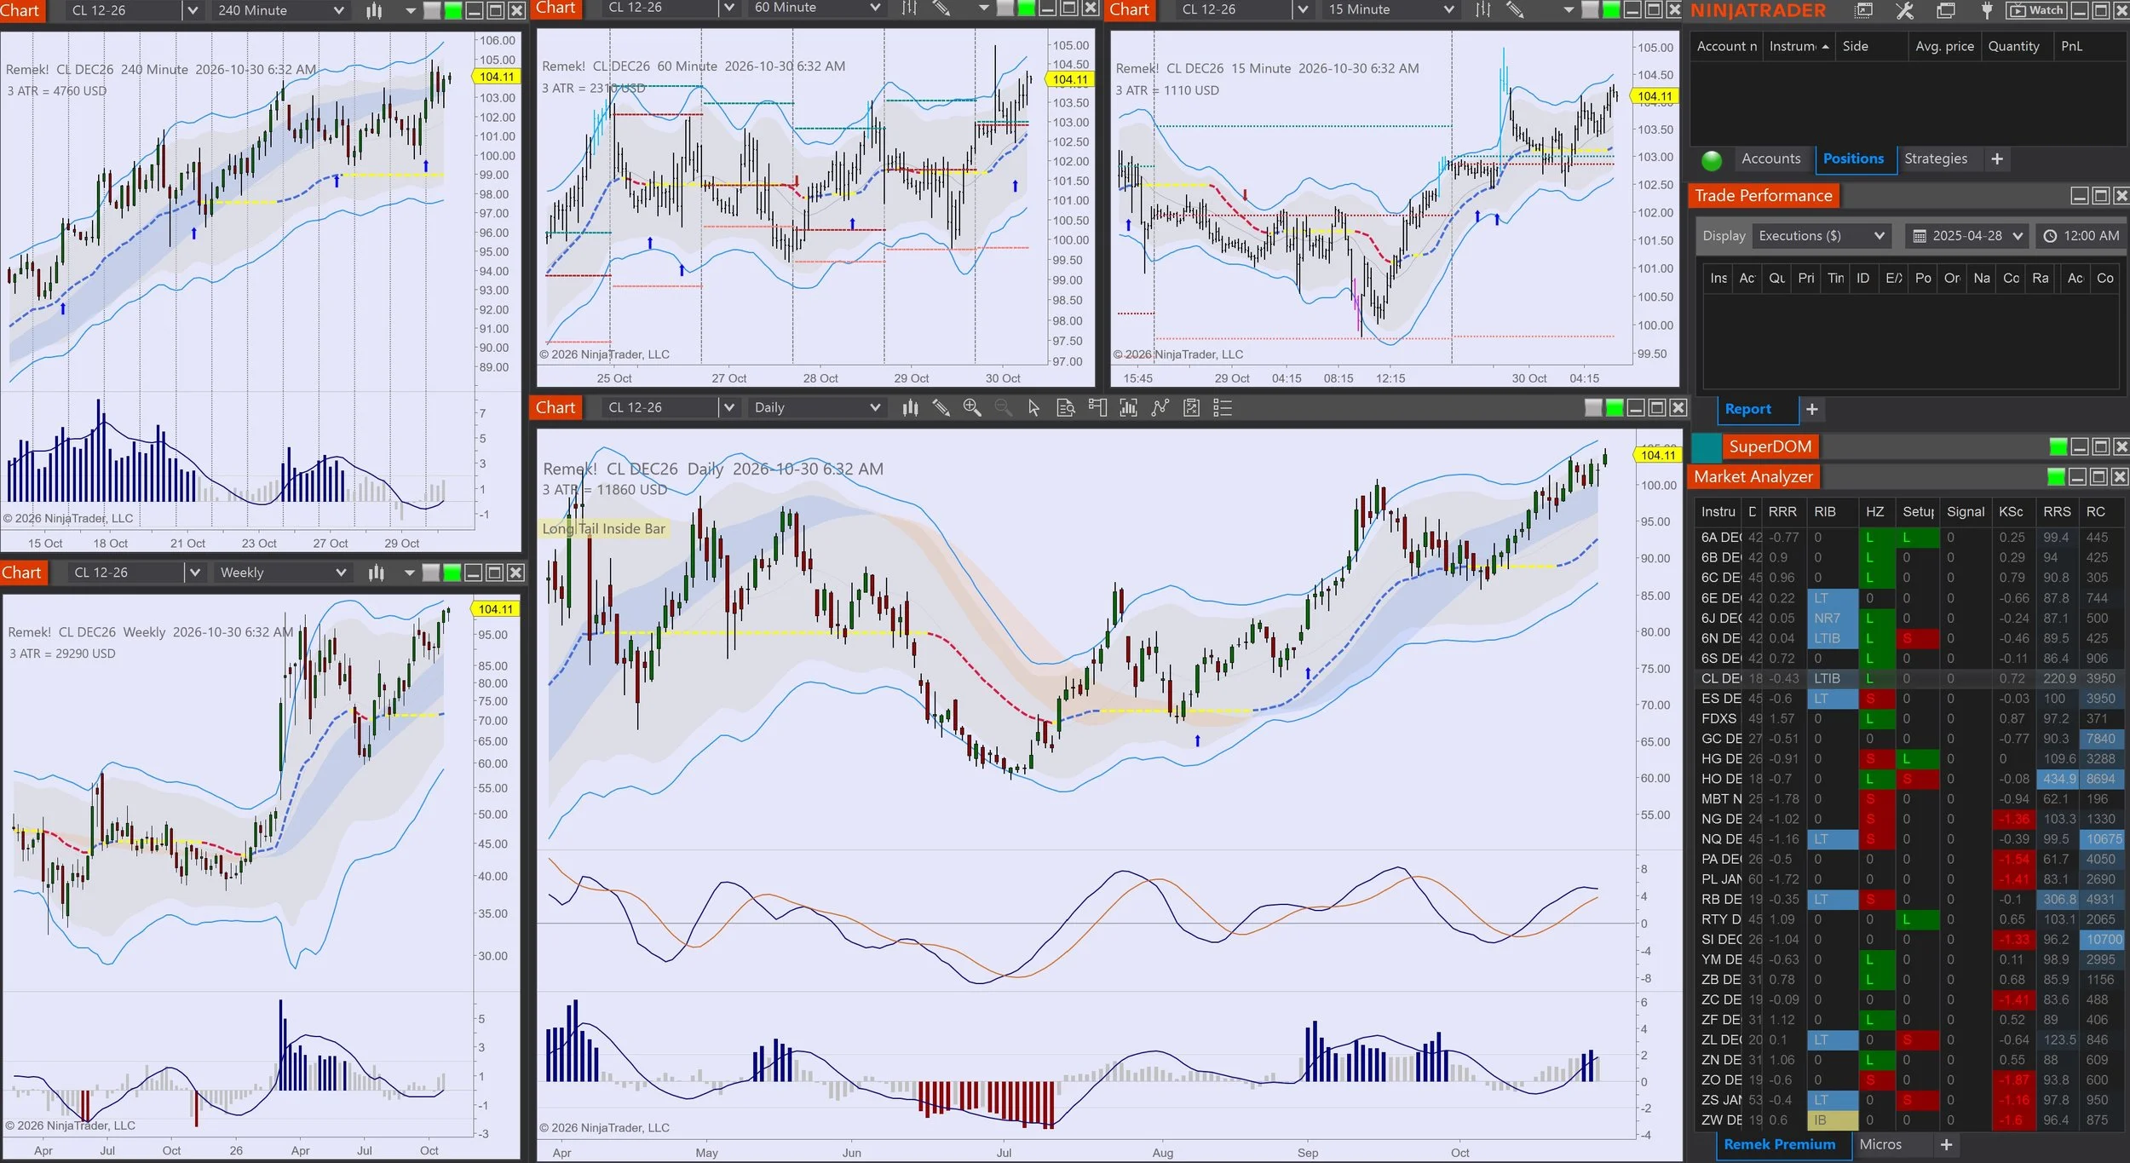Open Strategies icon on Daily chart toolbar
Screen dimensions: 2130x1163
pyautogui.click(x=1160, y=408)
